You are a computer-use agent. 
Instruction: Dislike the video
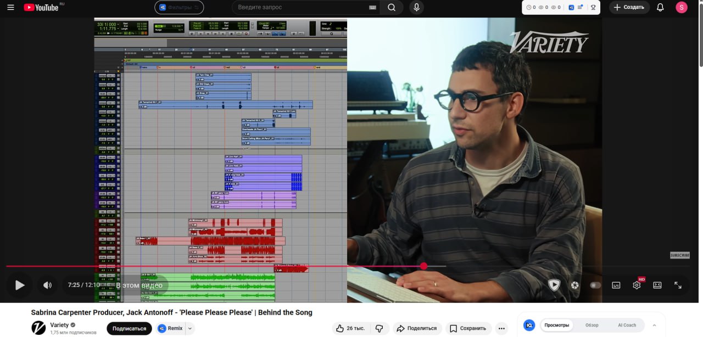[379, 328]
